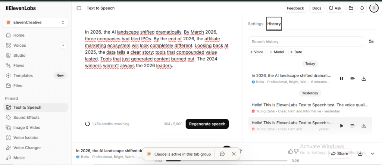Play highlighted Trung Caha history item
This screenshot has width=382, height=165.
(x=342, y=126)
